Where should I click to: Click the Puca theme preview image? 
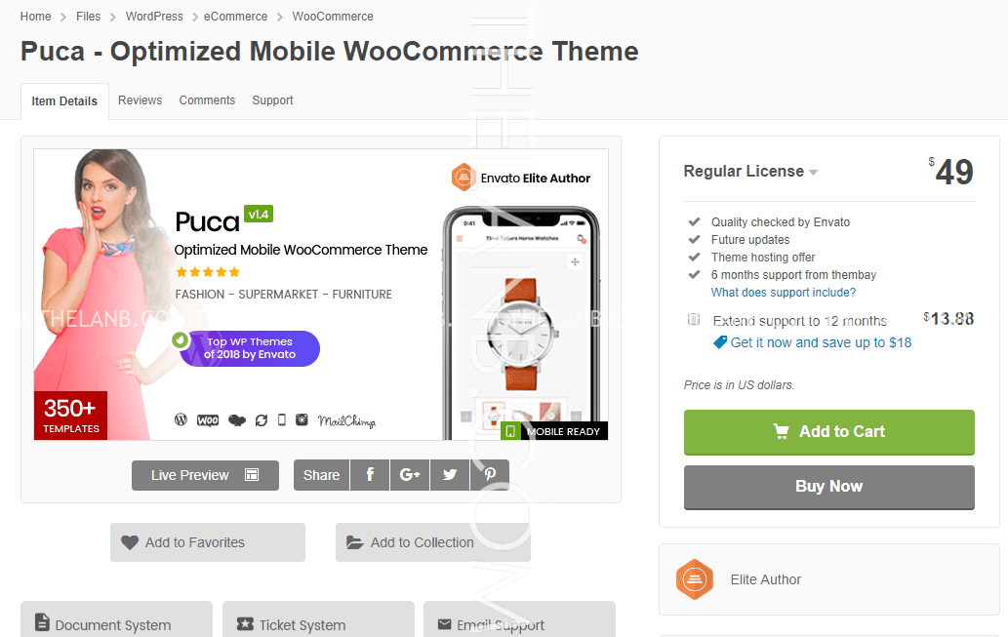(x=321, y=295)
